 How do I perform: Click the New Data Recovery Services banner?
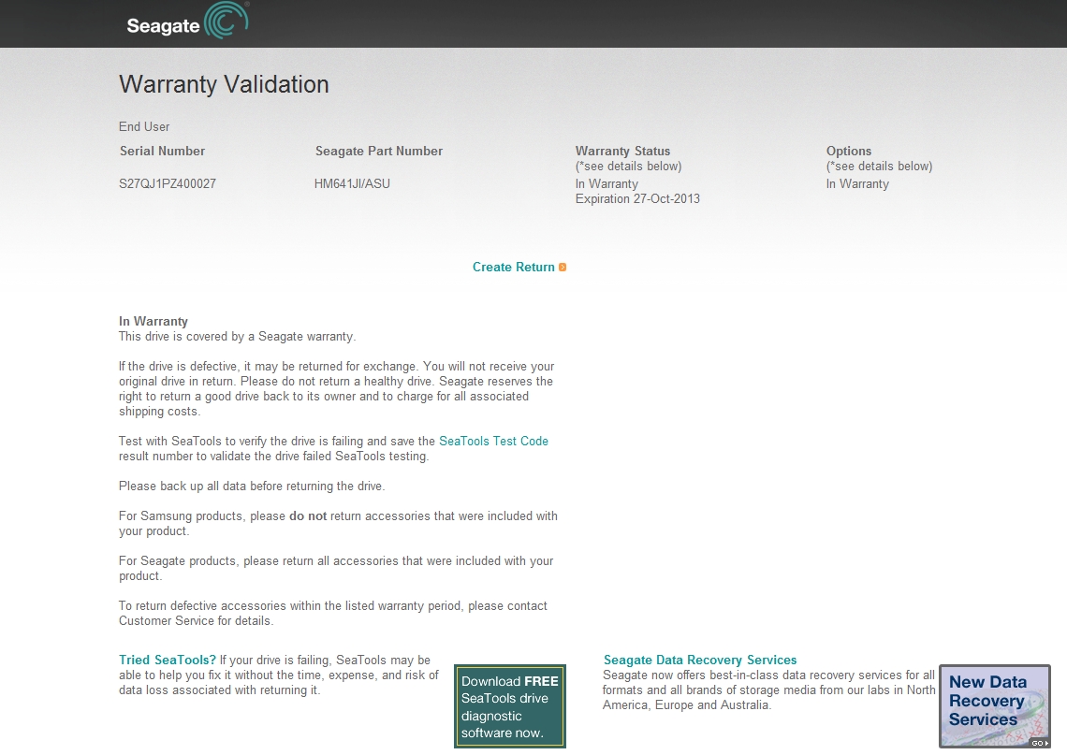995,706
